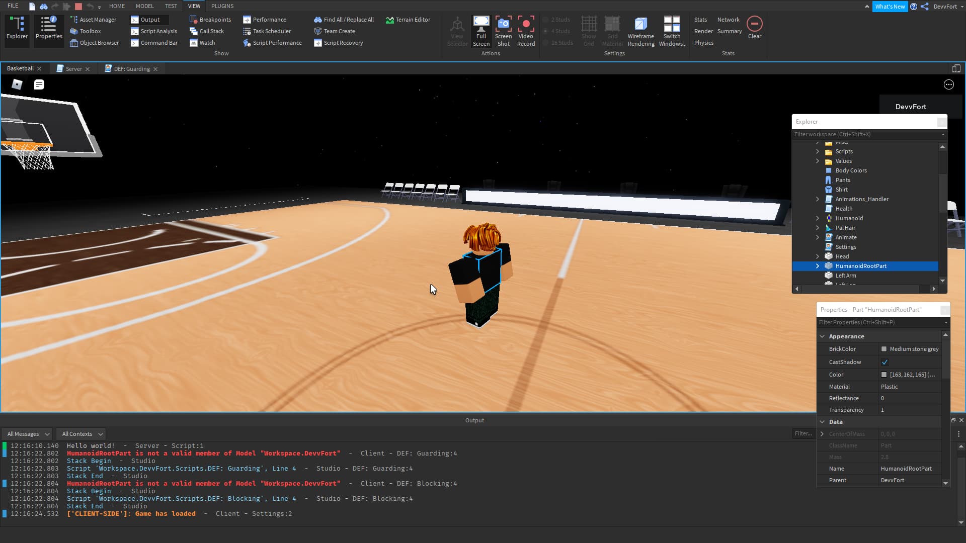Expand the HumanoidRootPart tree node
Image resolution: width=966 pixels, height=543 pixels.
coord(817,266)
